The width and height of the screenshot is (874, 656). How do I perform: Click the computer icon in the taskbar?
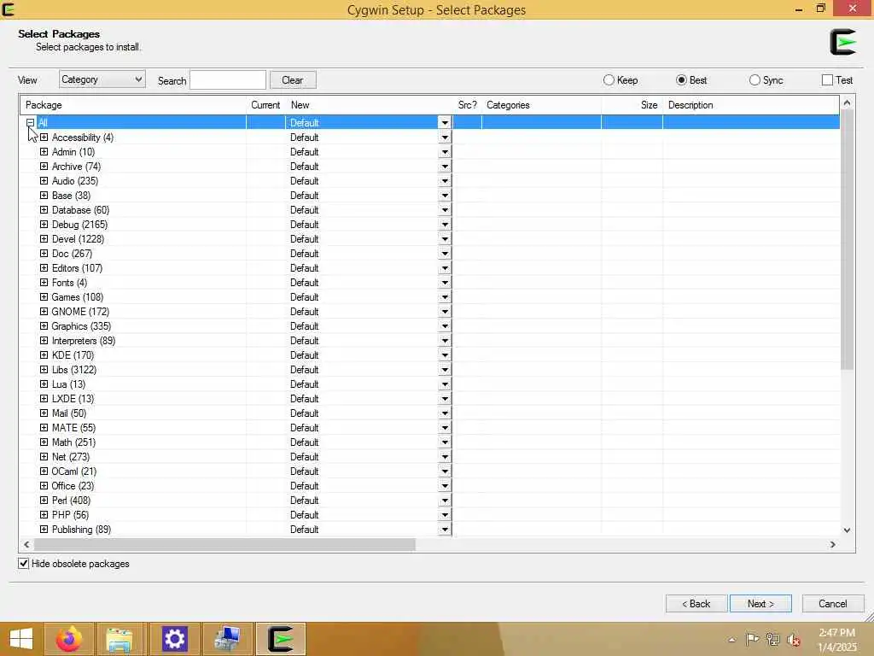227,639
